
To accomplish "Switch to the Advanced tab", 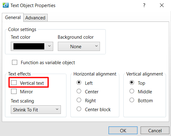I will pos(35,18).
